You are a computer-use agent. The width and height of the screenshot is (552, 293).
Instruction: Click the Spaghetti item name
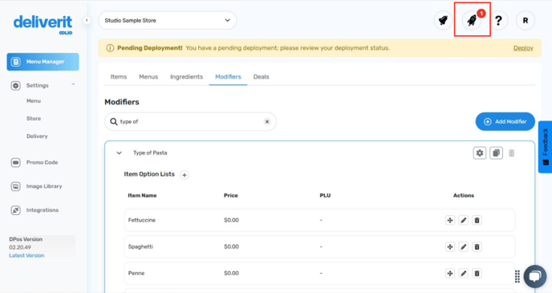140,246
